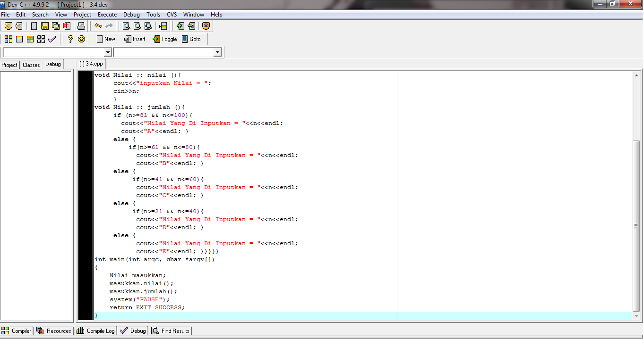Screen dimensions: 644x364
Task: Open Replace with the second magnifier icon
Action: pyautogui.click(x=137, y=26)
